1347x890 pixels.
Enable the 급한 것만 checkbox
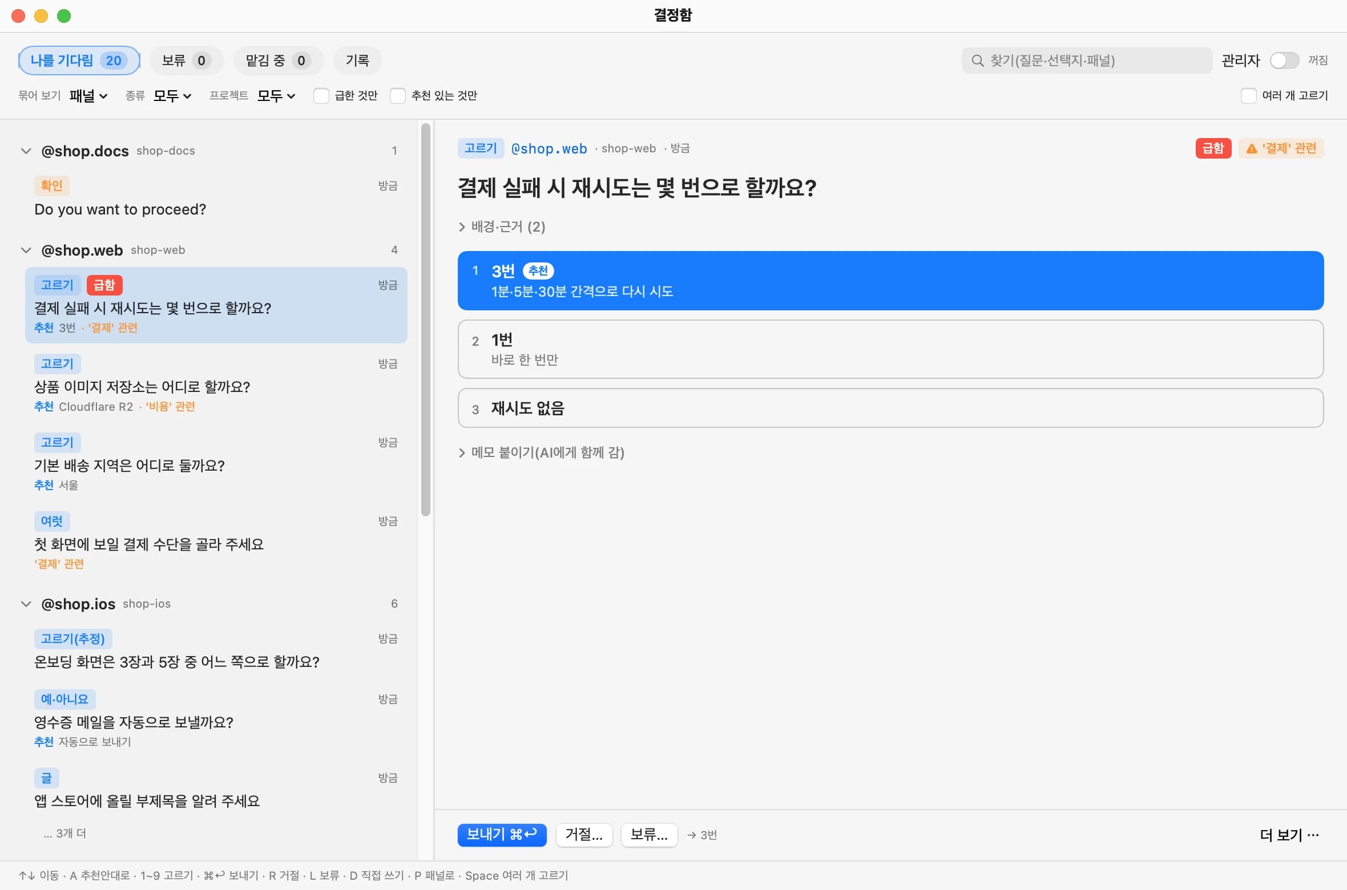point(321,96)
